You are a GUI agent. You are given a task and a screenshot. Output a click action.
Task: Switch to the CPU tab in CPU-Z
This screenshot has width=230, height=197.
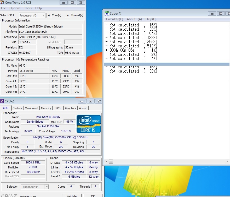5,108
